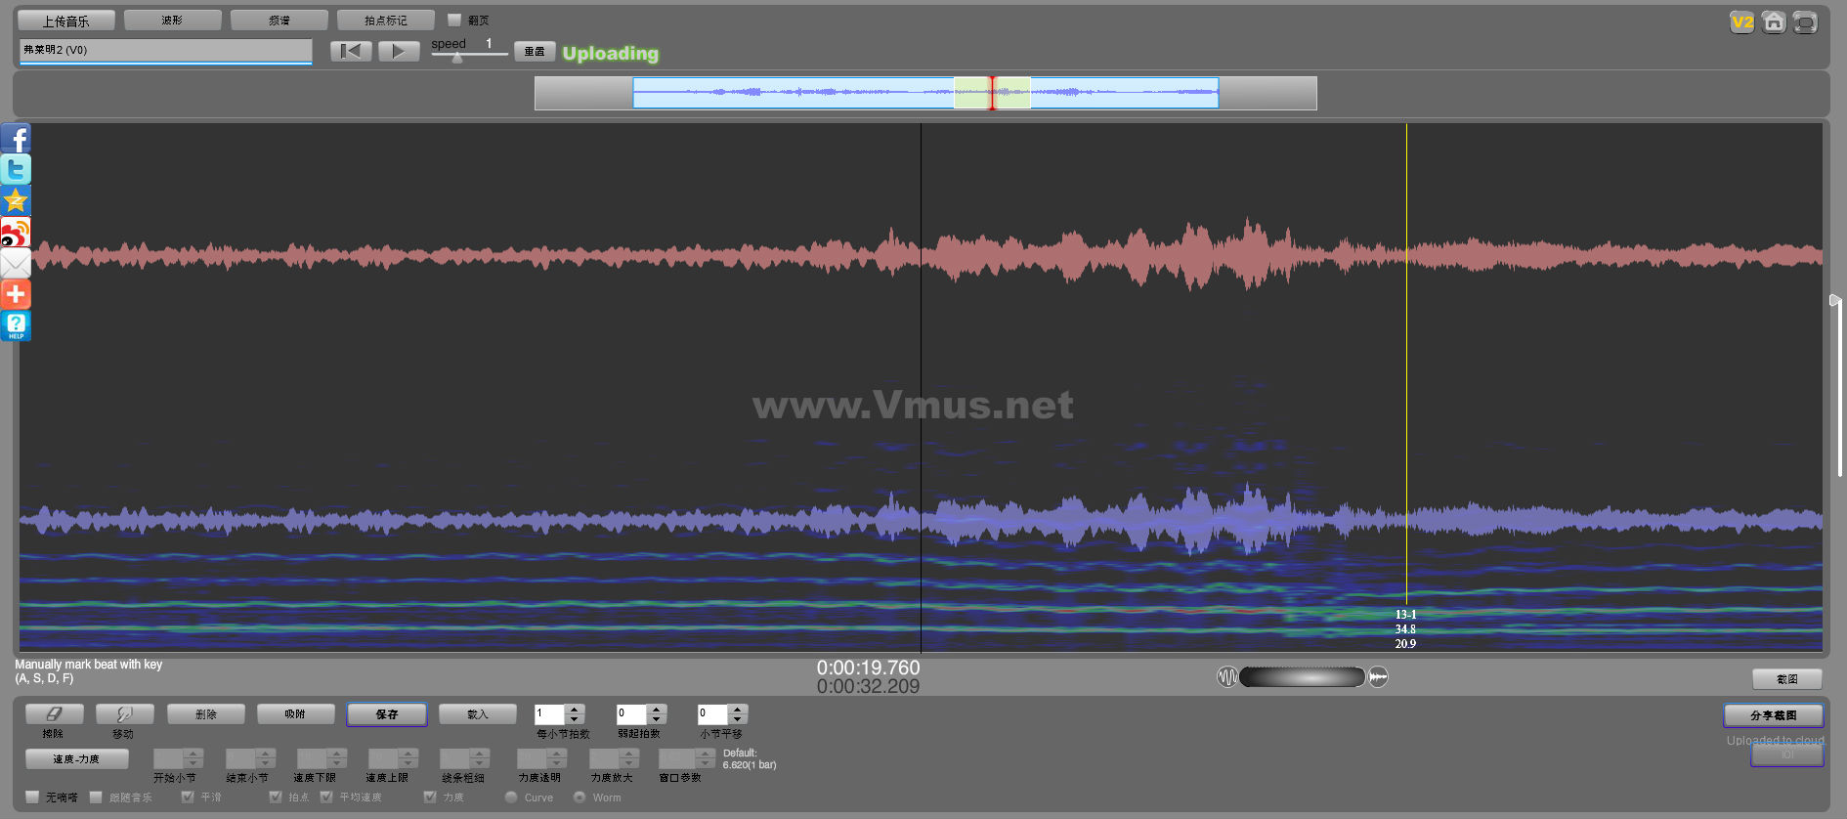Select the Curve radio button

(511, 797)
